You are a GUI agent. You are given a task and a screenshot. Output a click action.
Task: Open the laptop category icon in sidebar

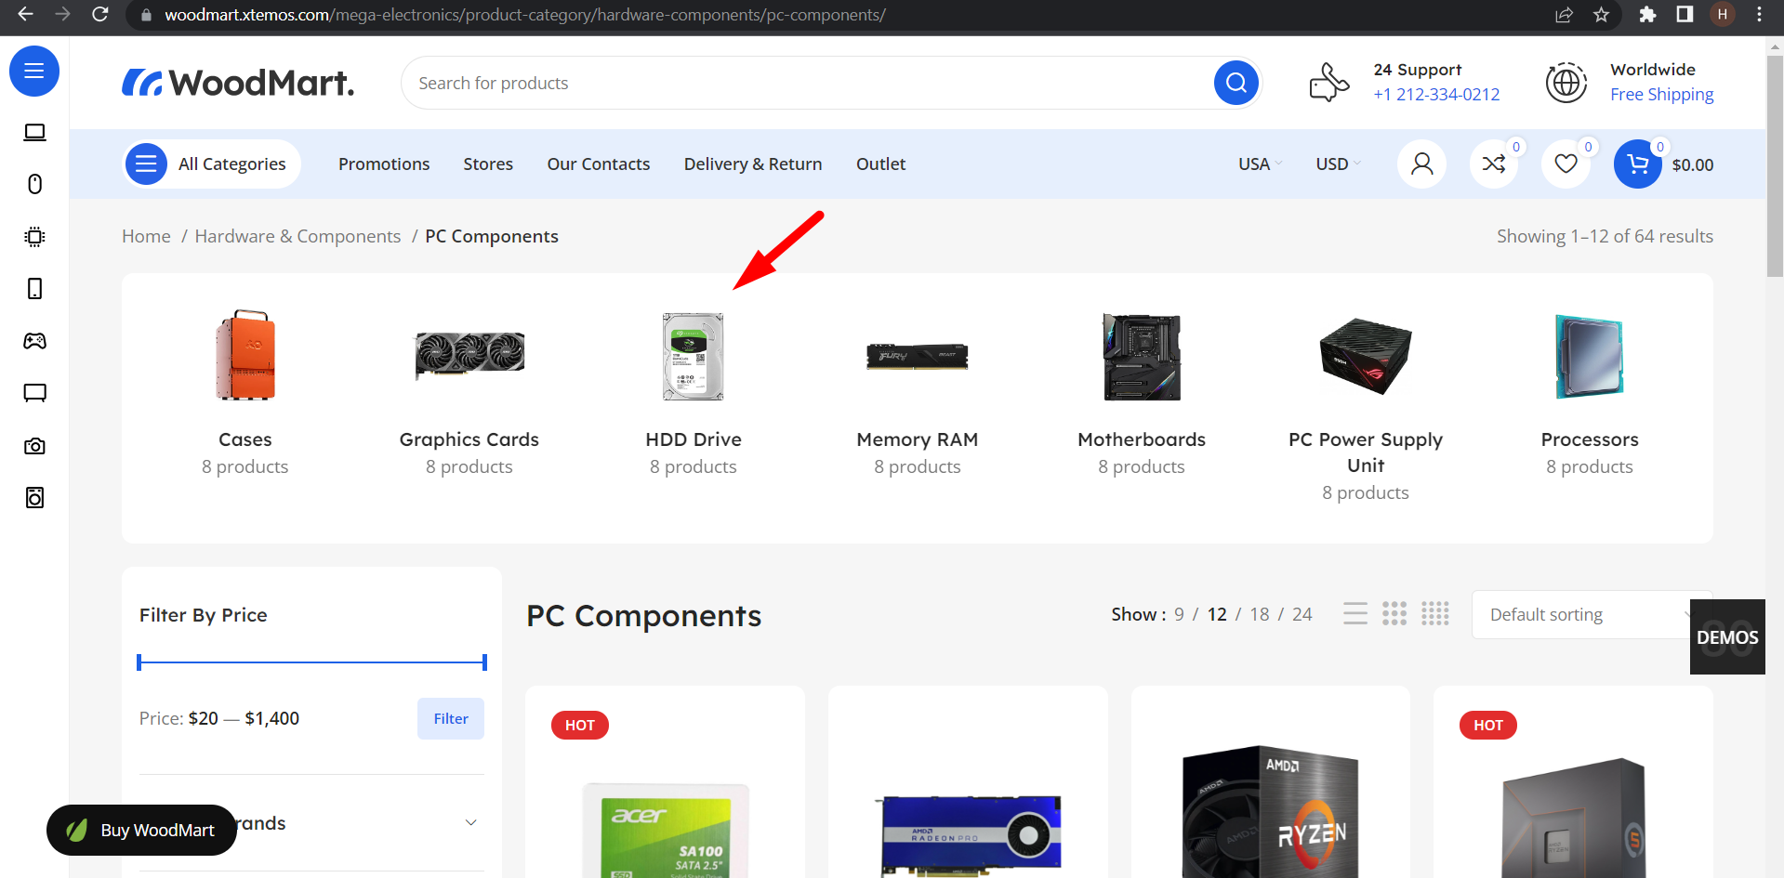34,133
